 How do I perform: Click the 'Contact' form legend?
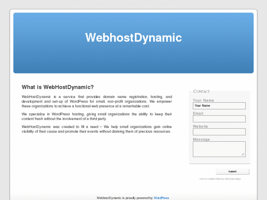click(201, 91)
